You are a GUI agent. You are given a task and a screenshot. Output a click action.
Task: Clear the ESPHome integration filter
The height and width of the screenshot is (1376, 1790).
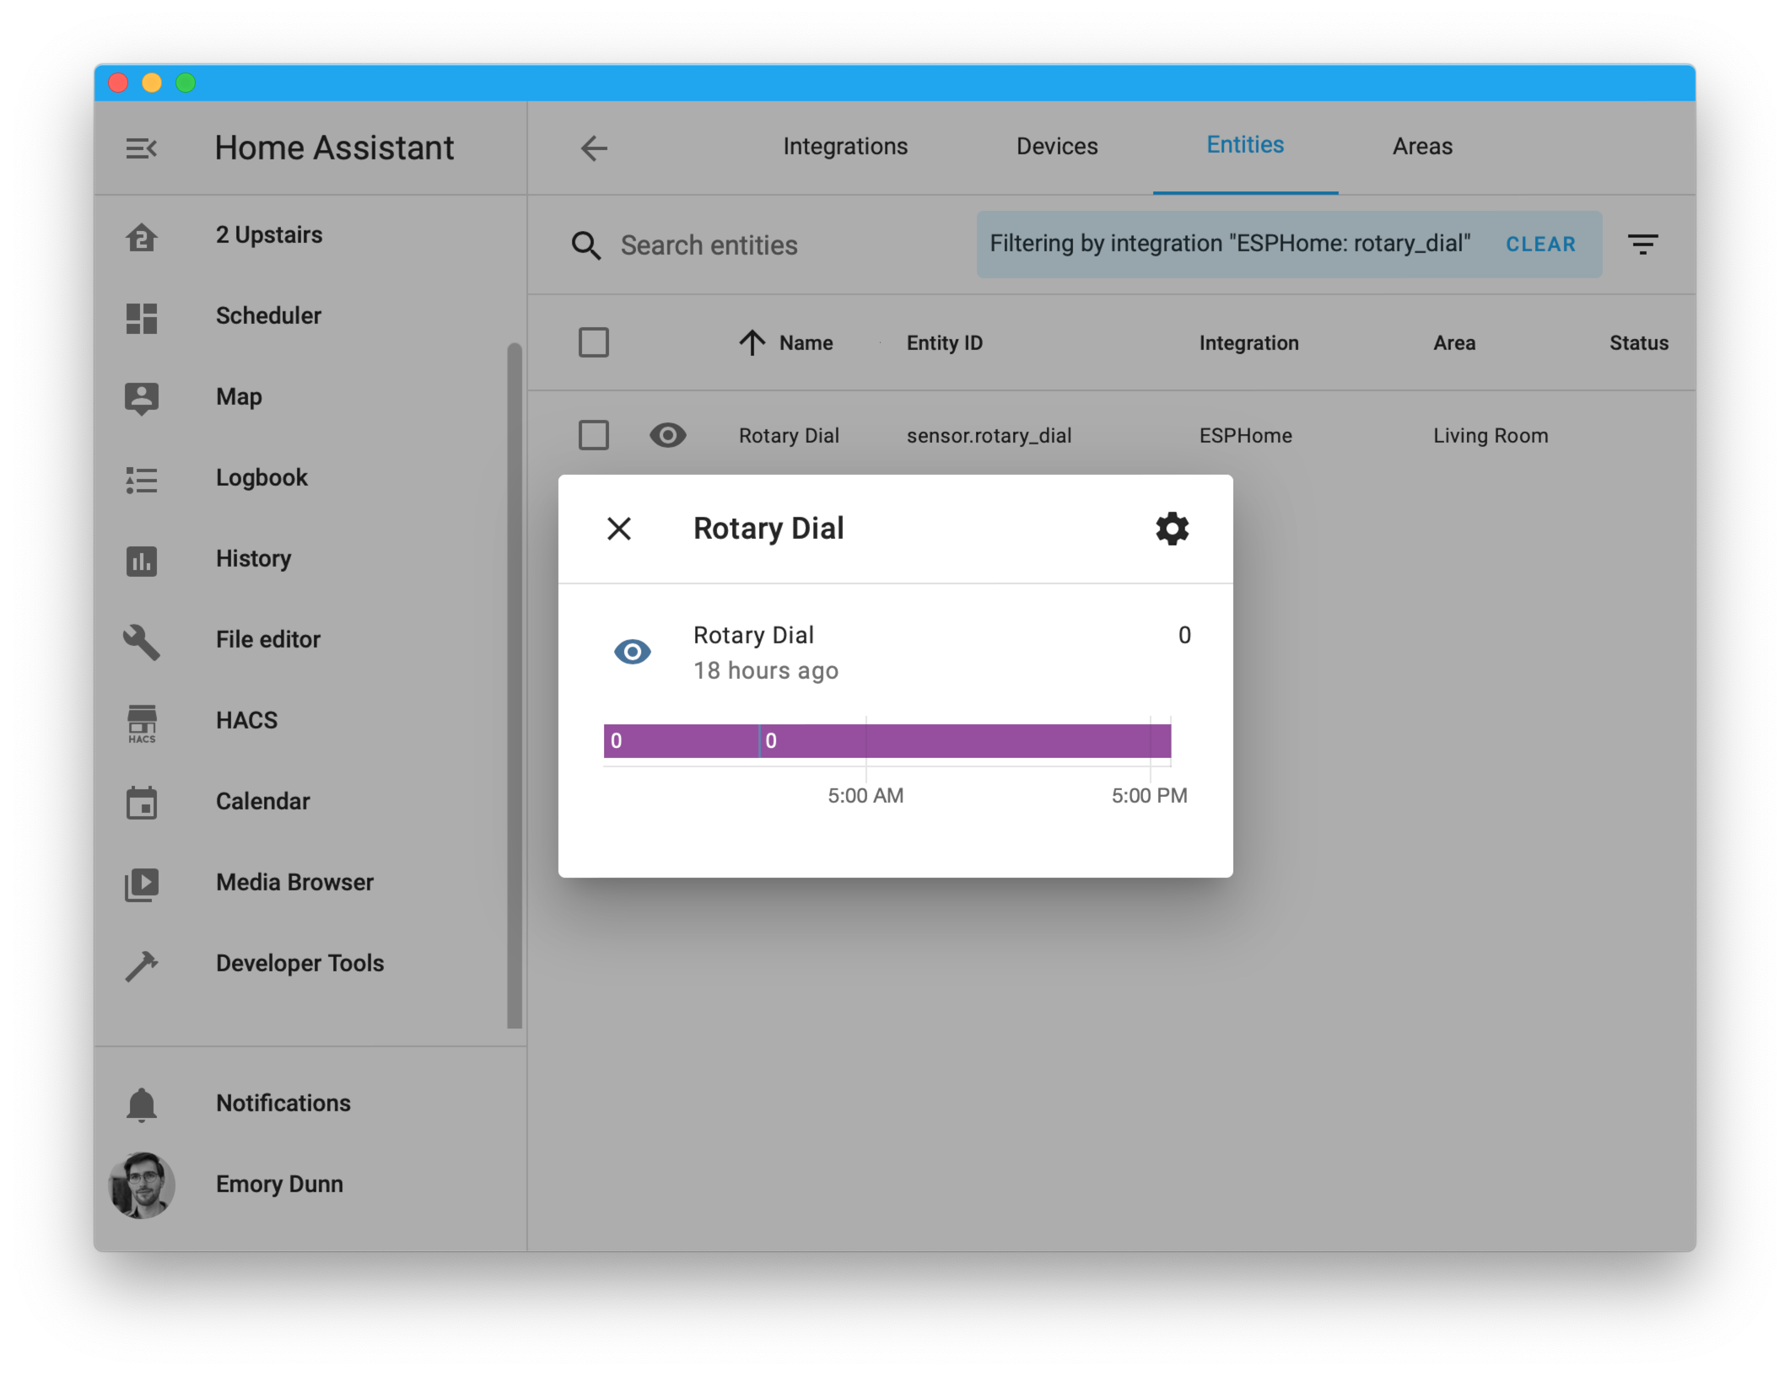coord(1539,245)
